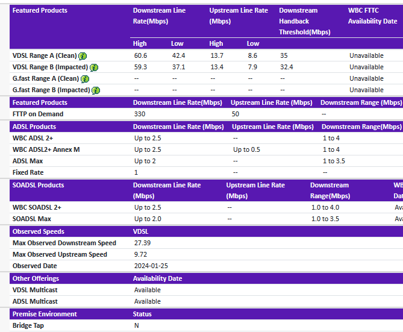Viewport: 403px width, 332px height.
Task: Select the FTTP on Demand row label
Action: coord(38,114)
